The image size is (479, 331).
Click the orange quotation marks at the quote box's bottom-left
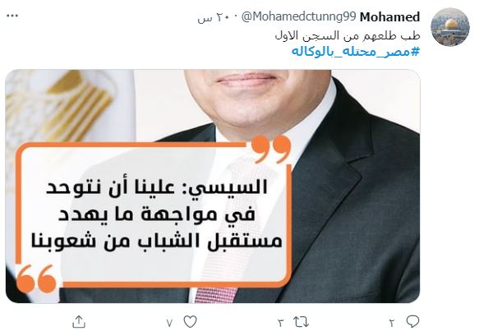pos(36,278)
